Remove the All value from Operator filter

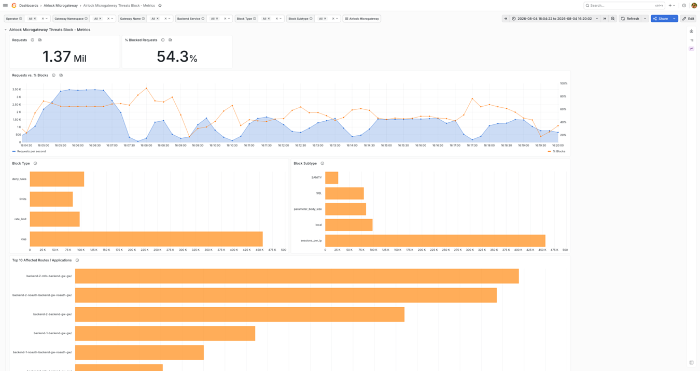coord(35,19)
